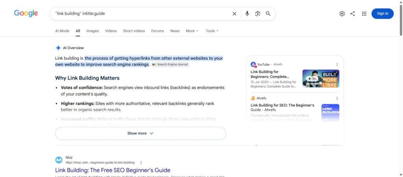
Task: Click the highlighted link building definition text
Action: [139, 61]
